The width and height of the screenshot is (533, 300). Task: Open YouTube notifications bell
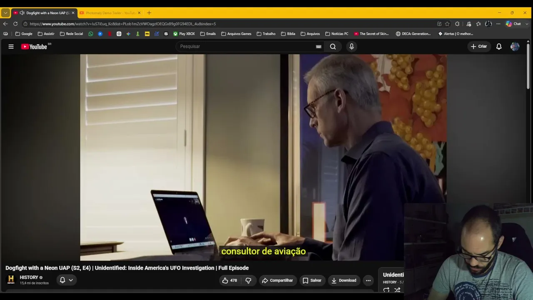tap(499, 47)
